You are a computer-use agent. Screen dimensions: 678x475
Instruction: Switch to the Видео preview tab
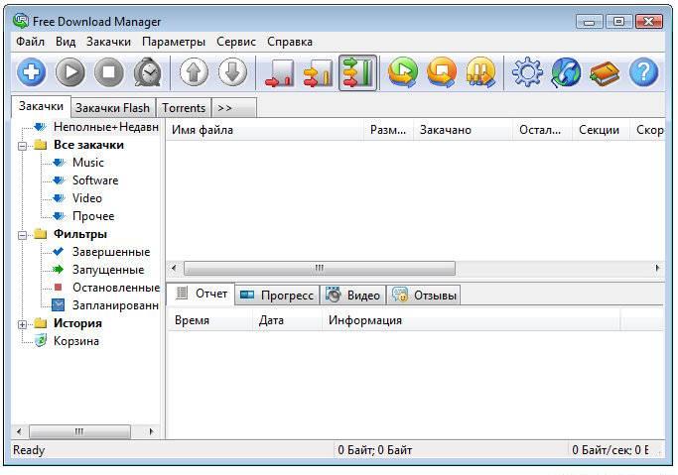(x=352, y=296)
